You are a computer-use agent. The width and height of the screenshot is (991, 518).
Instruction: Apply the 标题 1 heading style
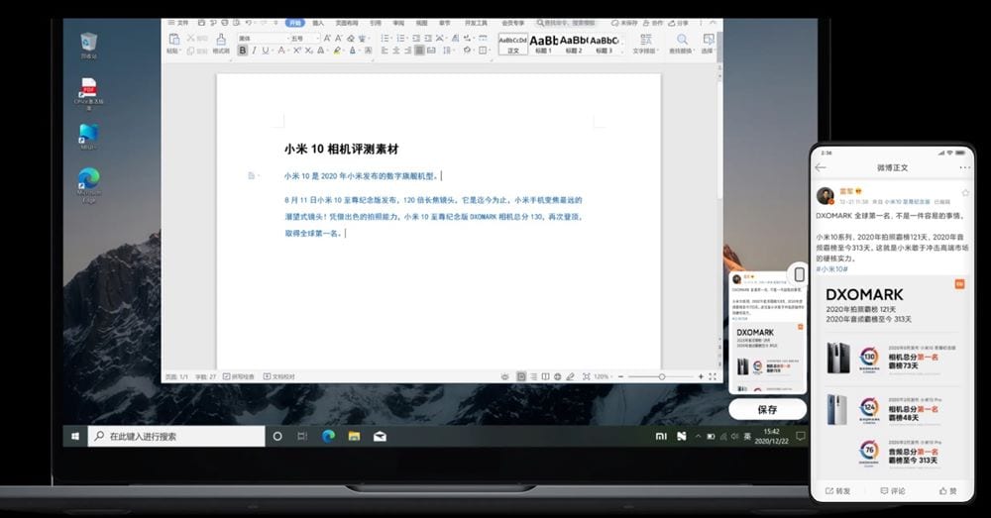click(543, 45)
